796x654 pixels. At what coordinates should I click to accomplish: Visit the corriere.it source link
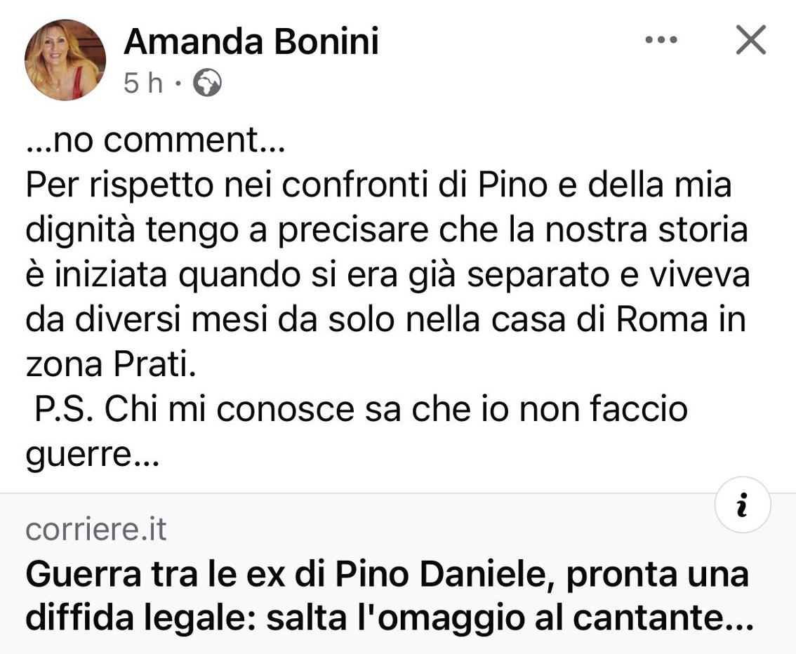(95, 530)
